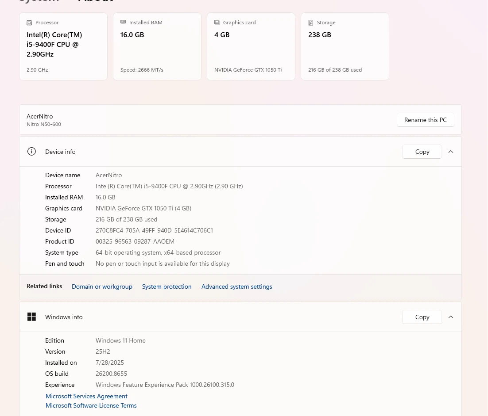The image size is (488, 416).
Task: Copy the Device info details
Action: coord(422,152)
